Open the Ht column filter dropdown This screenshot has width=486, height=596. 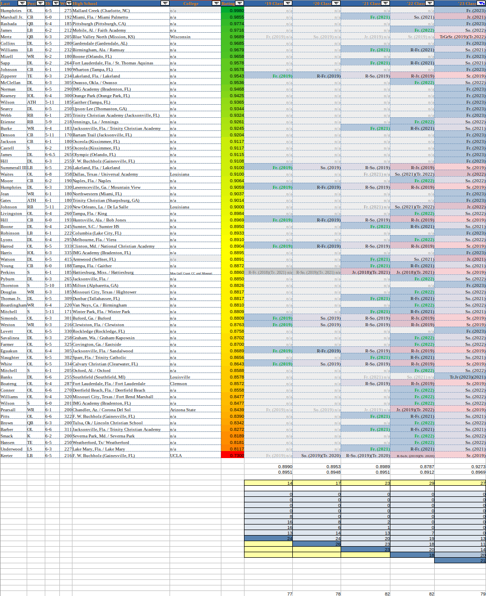coord(55,3)
